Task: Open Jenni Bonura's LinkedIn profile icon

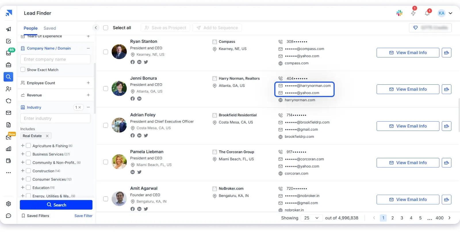Action: pyautogui.click(x=139, y=98)
